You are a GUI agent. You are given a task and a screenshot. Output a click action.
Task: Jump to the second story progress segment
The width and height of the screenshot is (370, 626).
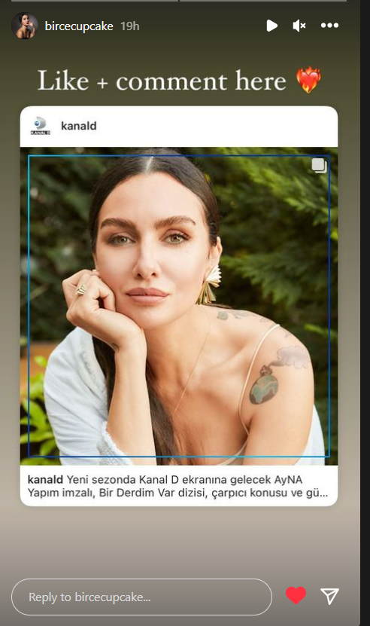click(x=263, y=1)
